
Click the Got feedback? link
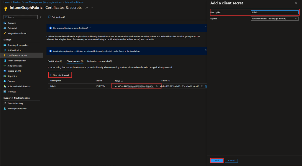pyautogui.click(x=58, y=17)
